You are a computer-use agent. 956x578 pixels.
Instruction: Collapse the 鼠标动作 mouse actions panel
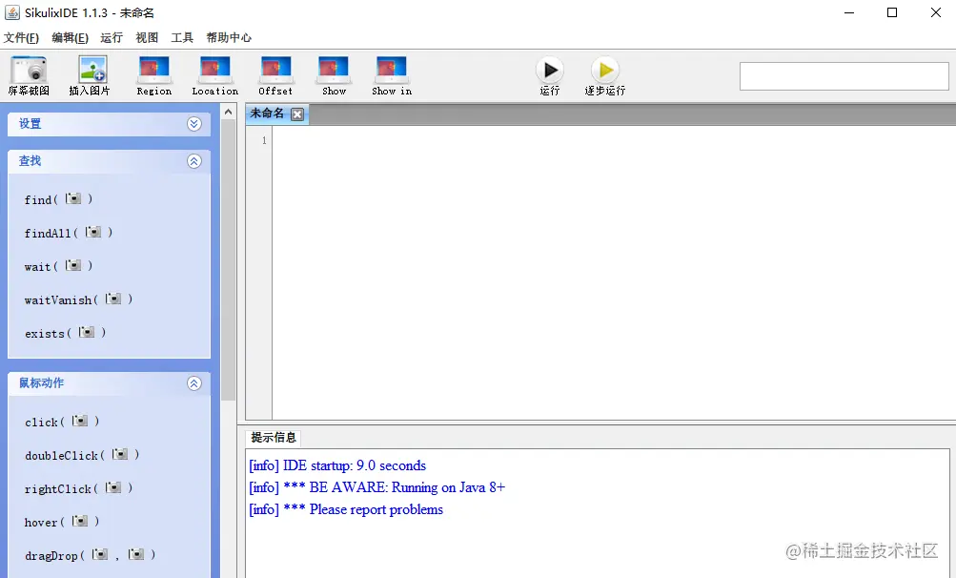tap(193, 383)
